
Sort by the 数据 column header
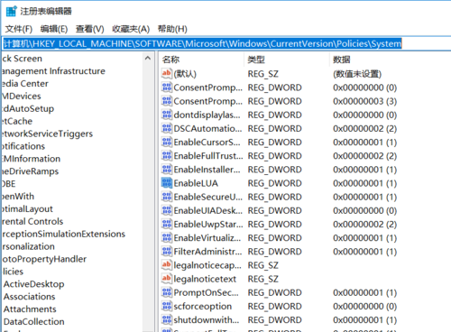[x=342, y=60]
